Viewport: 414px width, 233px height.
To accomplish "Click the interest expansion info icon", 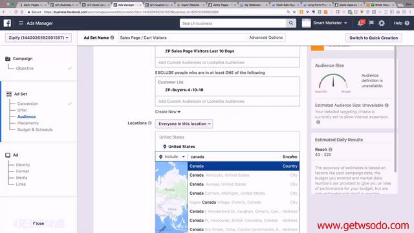I will pyautogui.click(x=318, y=122).
